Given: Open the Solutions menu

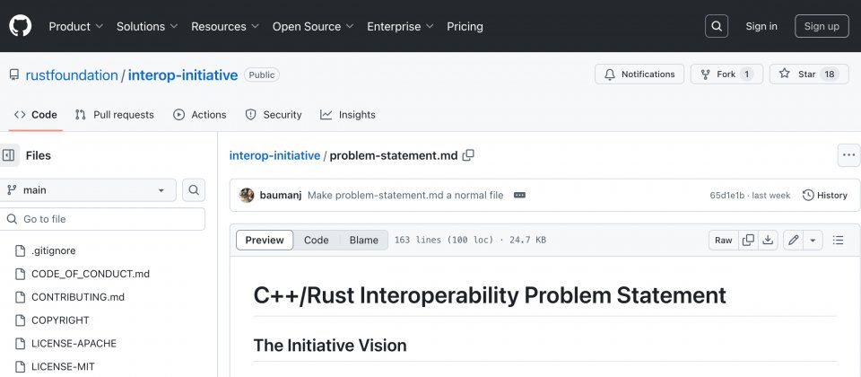Looking at the screenshot, I should click(147, 26).
